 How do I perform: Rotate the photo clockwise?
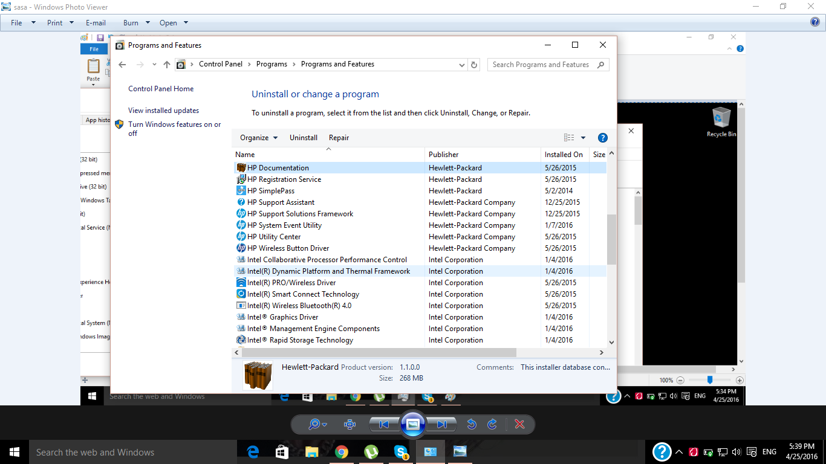click(x=492, y=424)
